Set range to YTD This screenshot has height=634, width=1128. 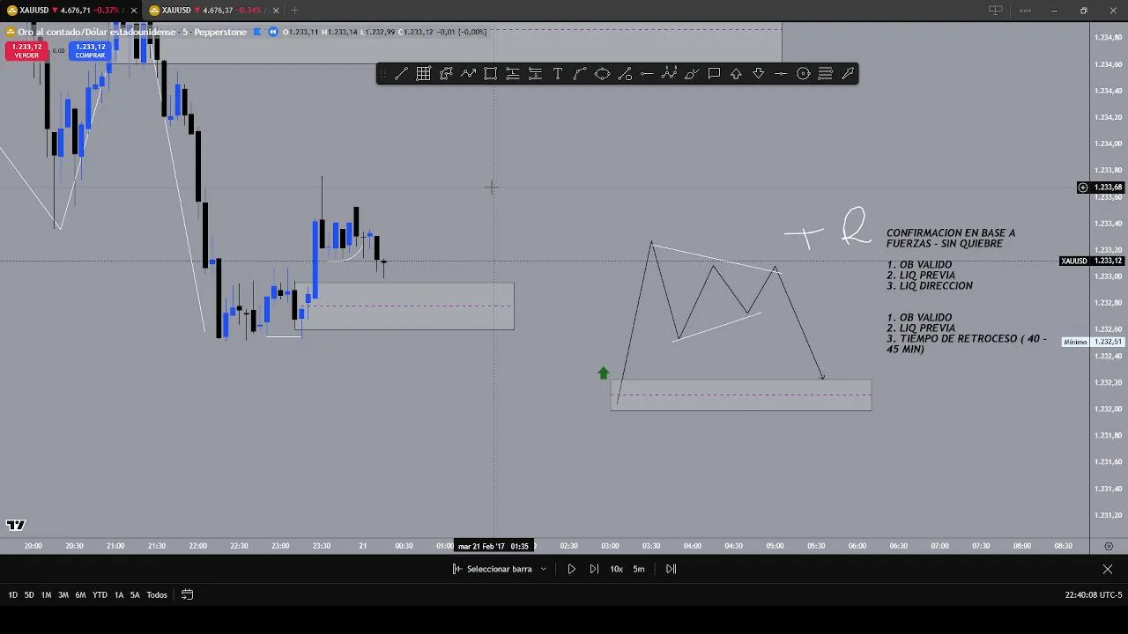100,595
